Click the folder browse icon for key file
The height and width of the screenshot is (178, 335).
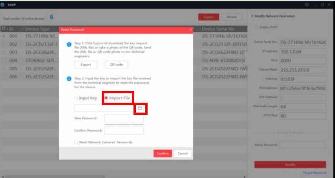tap(140, 109)
